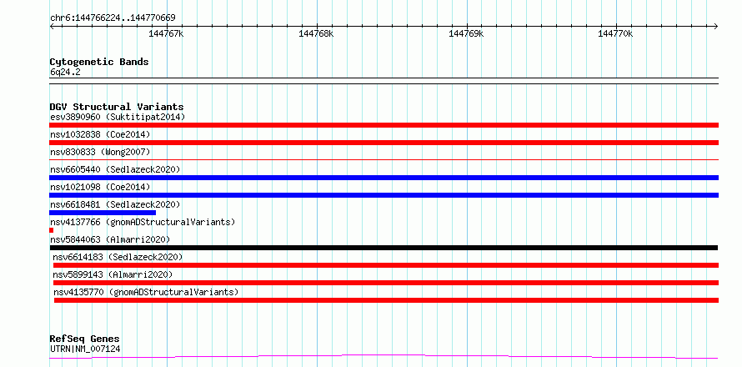
Task: Click the RefSeq Genes track title
Action: [84, 339]
